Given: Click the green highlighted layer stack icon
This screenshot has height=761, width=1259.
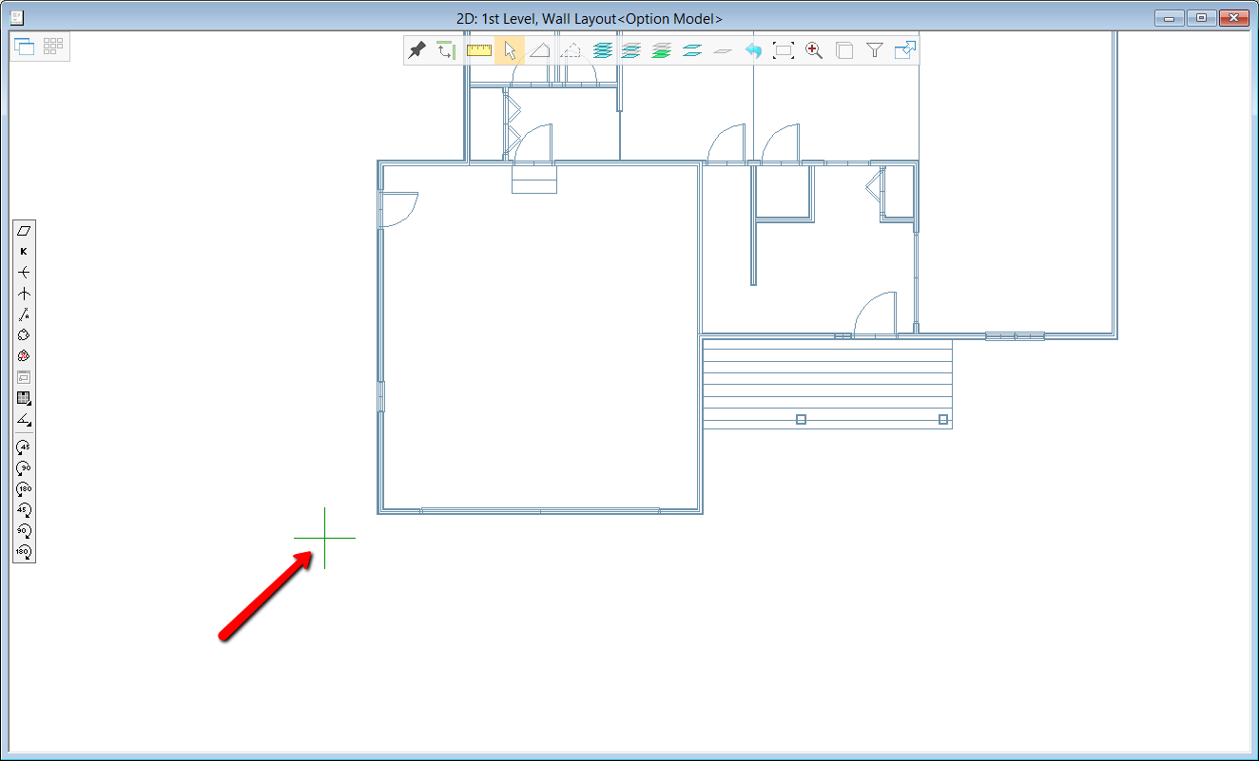Looking at the screenshot, I should (x=662, y=50).
